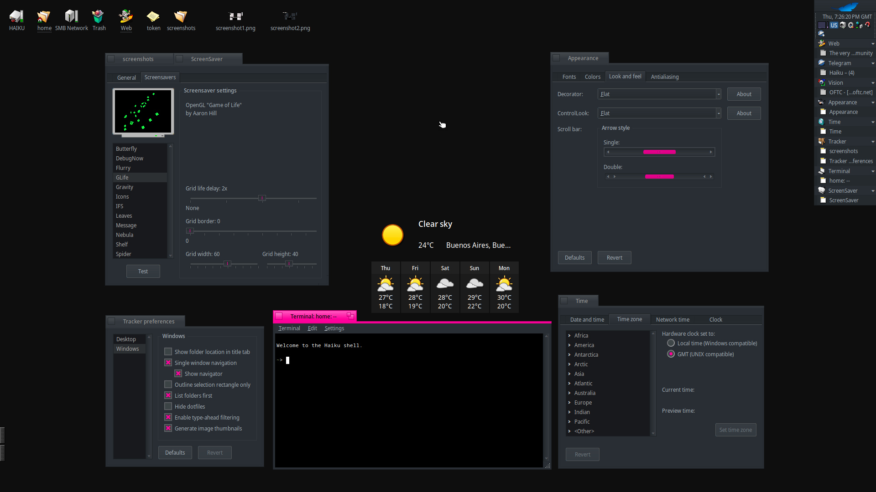Toggle Generate image thumbnails checkbox
Viewport: 876px width, 492px height.
168,428
